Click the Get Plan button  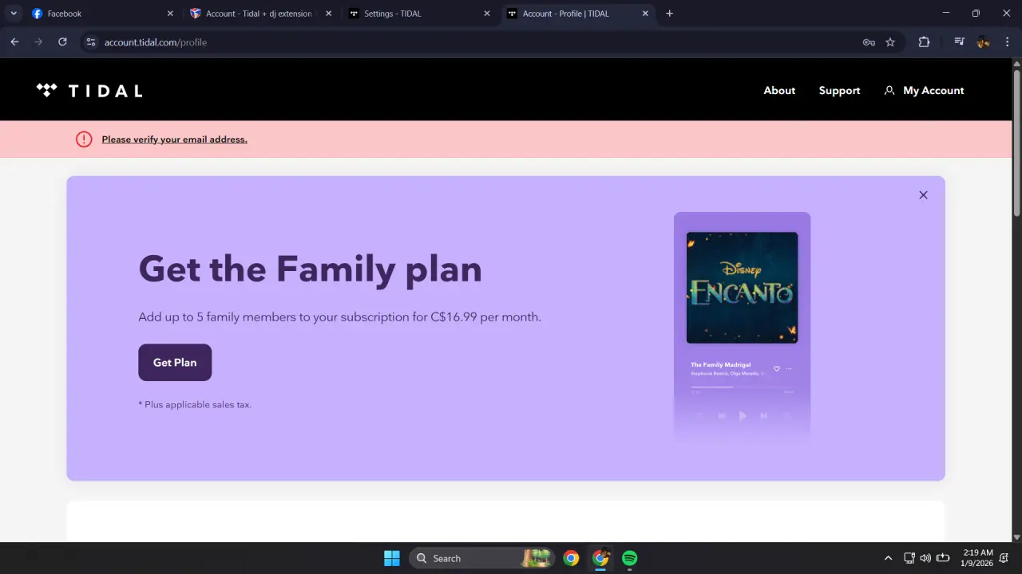pyautogui.click(x=175, y=363)
